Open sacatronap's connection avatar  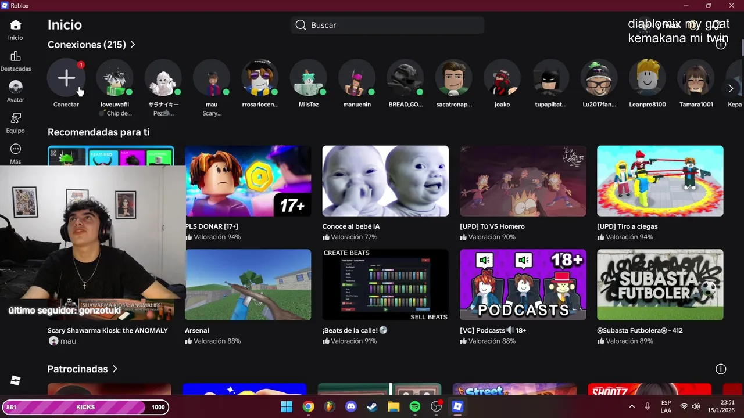tap(454, 78)
